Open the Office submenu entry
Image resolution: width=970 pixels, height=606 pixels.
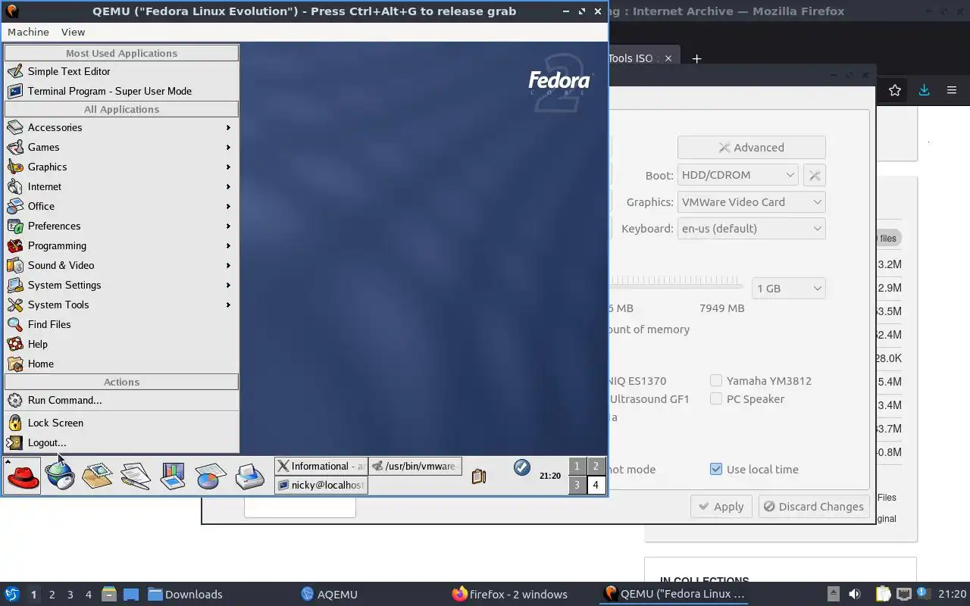pyautogui.click(x=121, y=206)
